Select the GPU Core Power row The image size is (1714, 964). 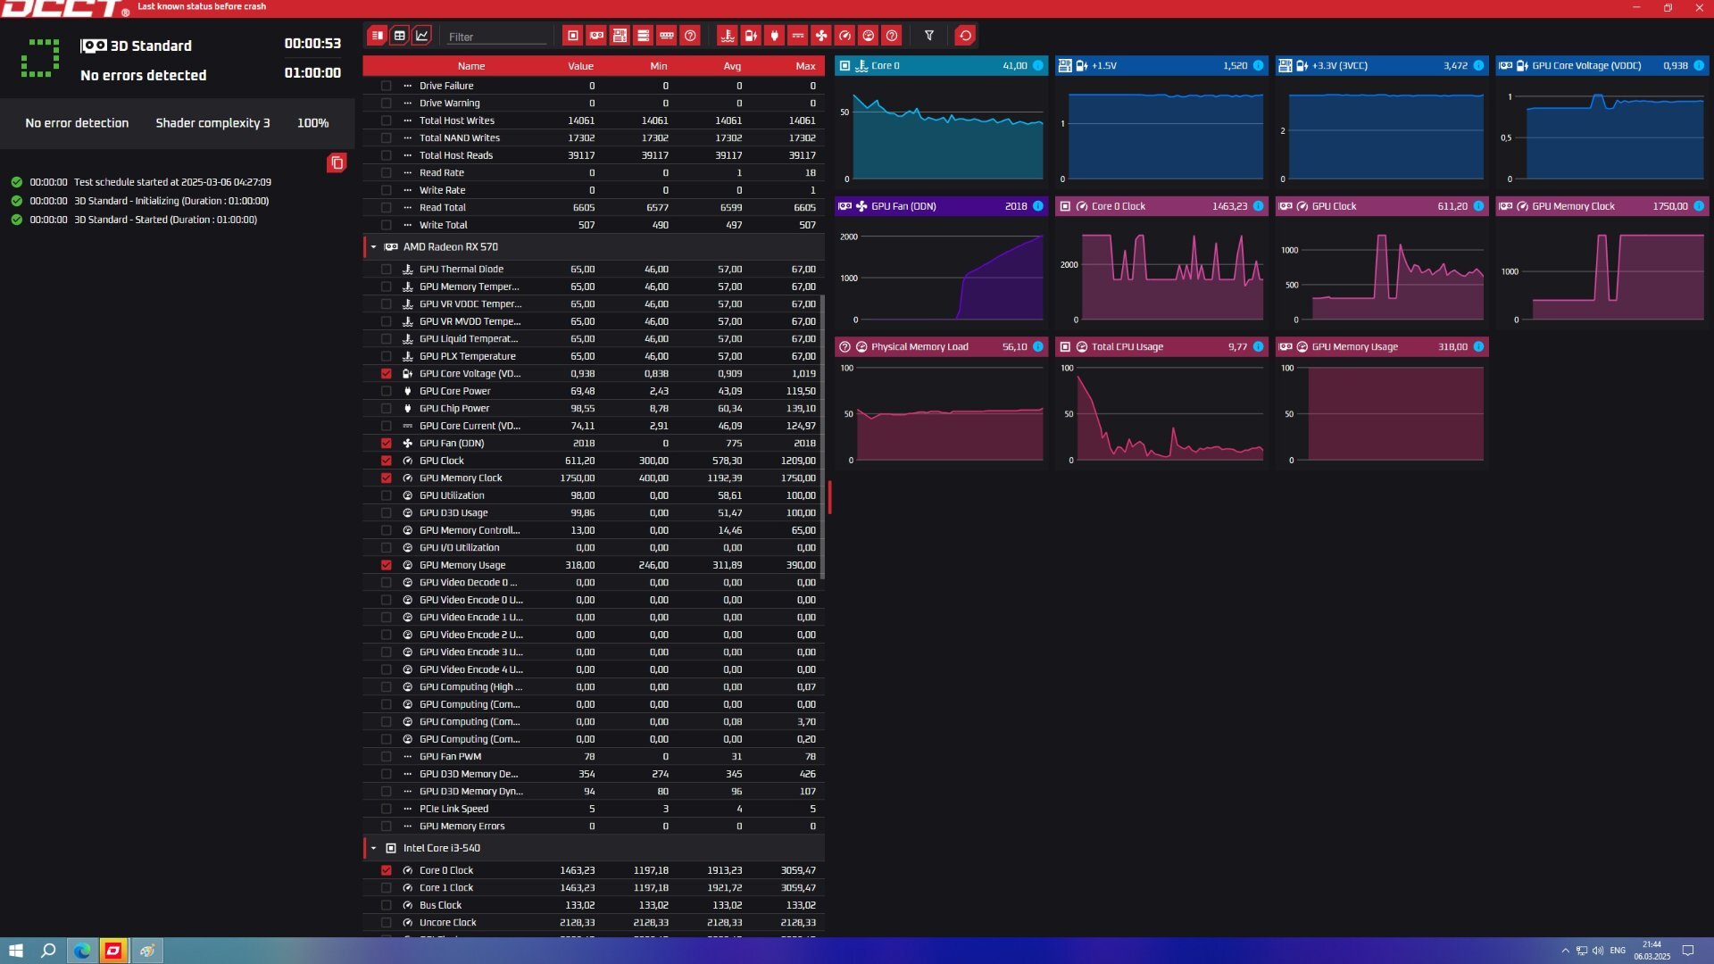pyautogui.click(x=594, y=391)
